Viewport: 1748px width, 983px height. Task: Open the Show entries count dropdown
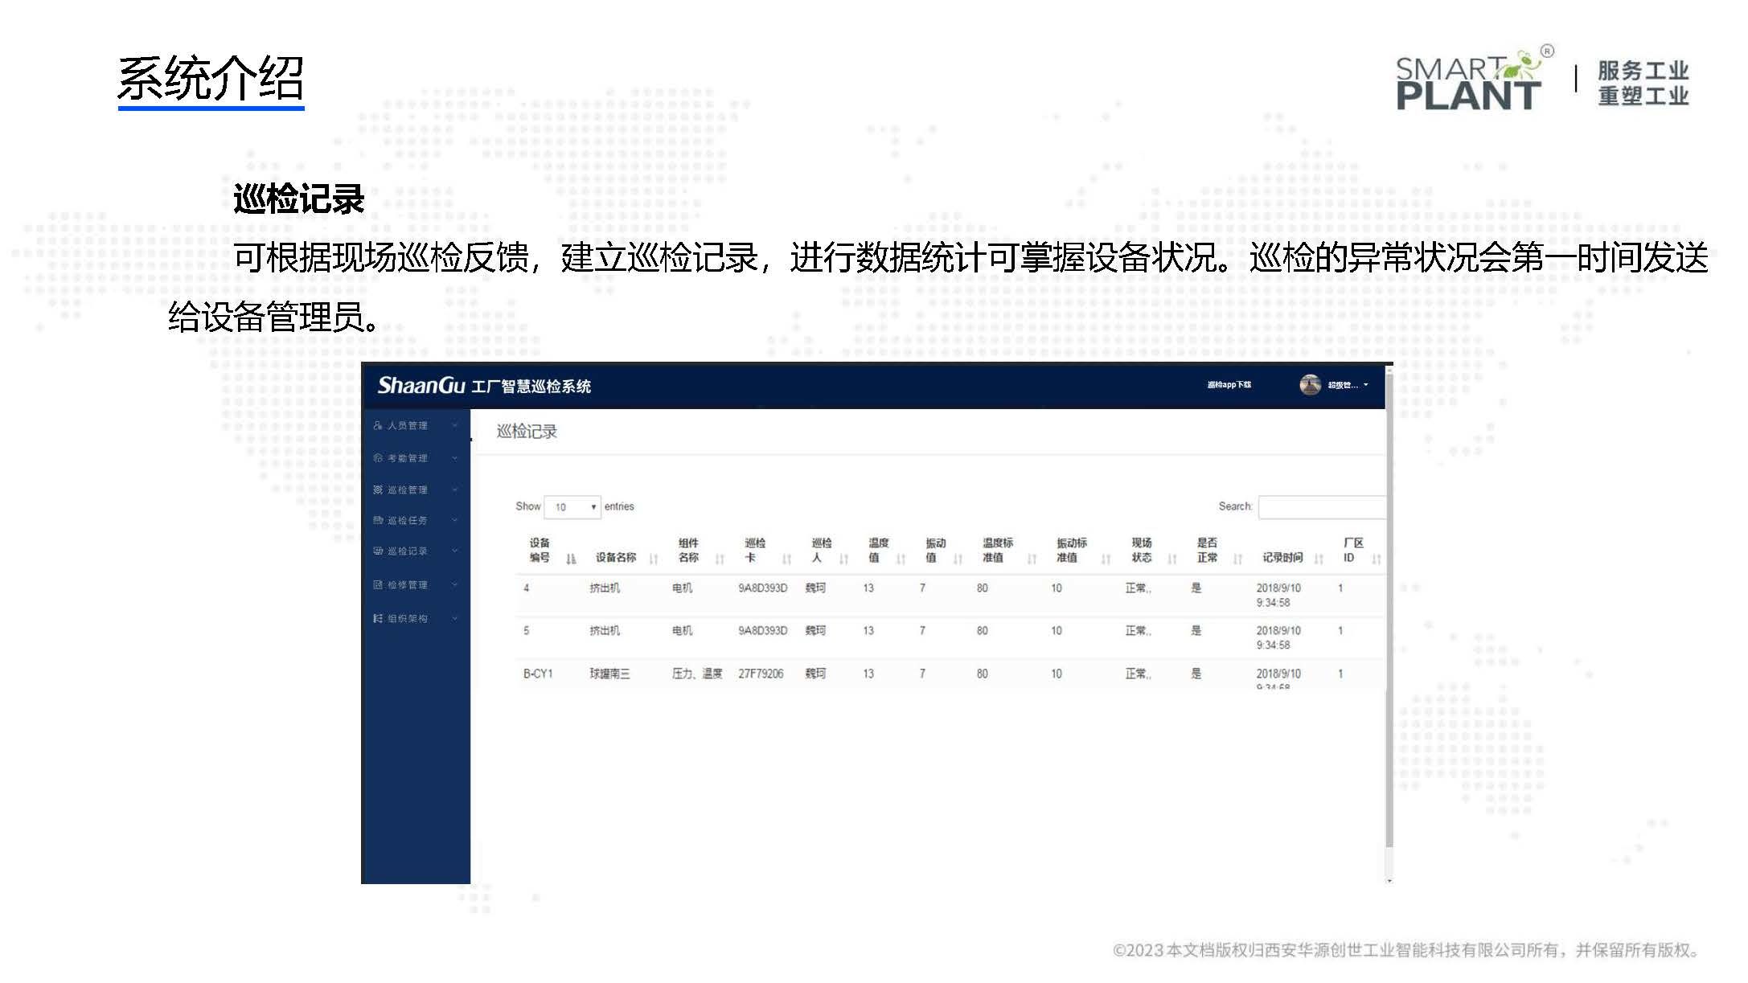(x=572, y=507)
